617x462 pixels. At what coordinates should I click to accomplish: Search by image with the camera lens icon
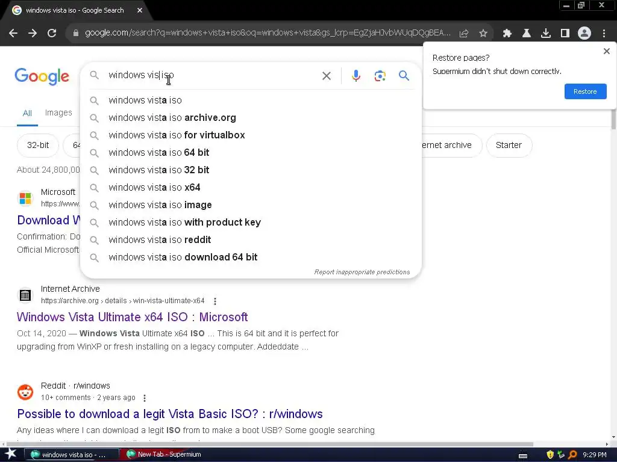380,76
